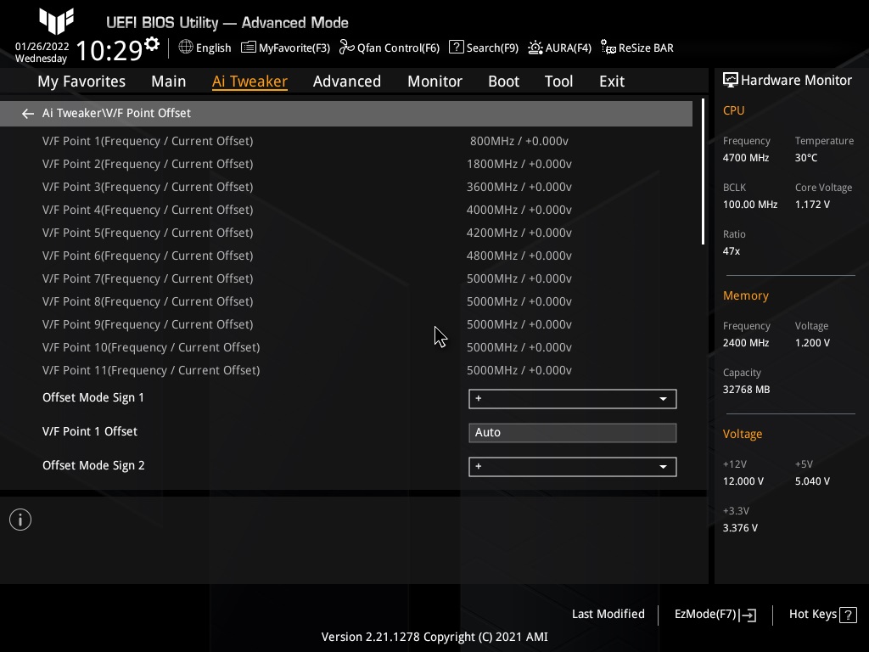
Task: Go to the Exit tab
Action: (x=612, y=81)
